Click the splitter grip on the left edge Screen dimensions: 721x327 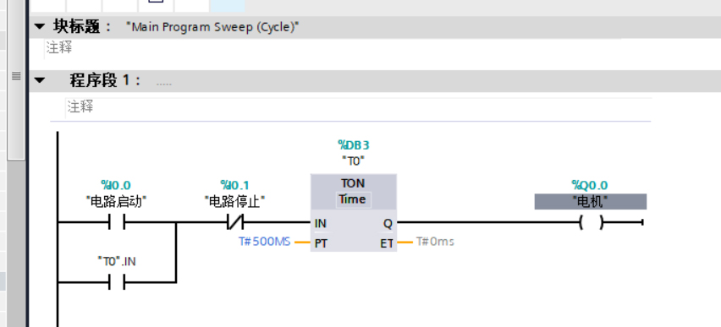(x=16, y=76)
